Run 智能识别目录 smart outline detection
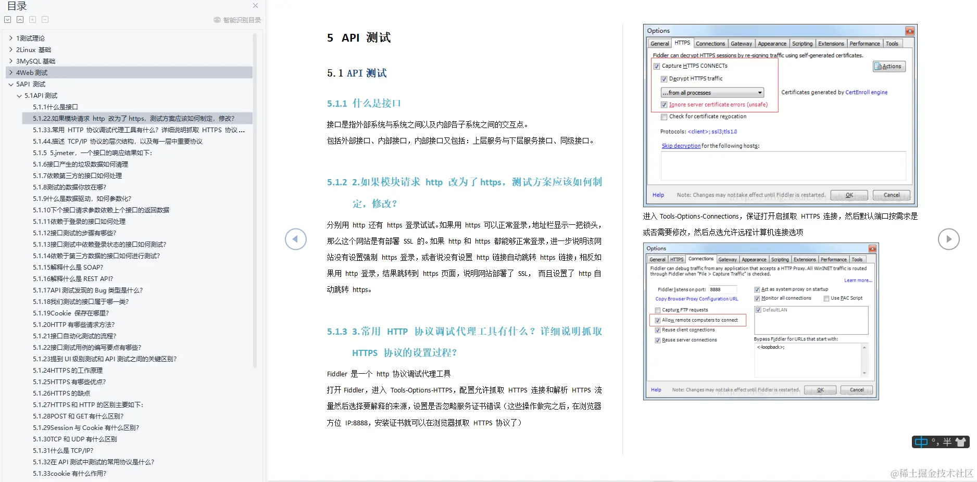 [x=237, y=20]
